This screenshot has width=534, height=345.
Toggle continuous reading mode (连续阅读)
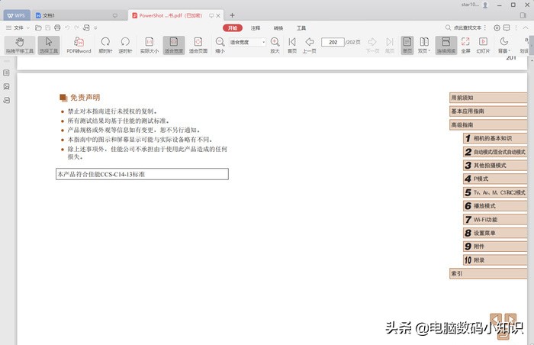[446, 44]
